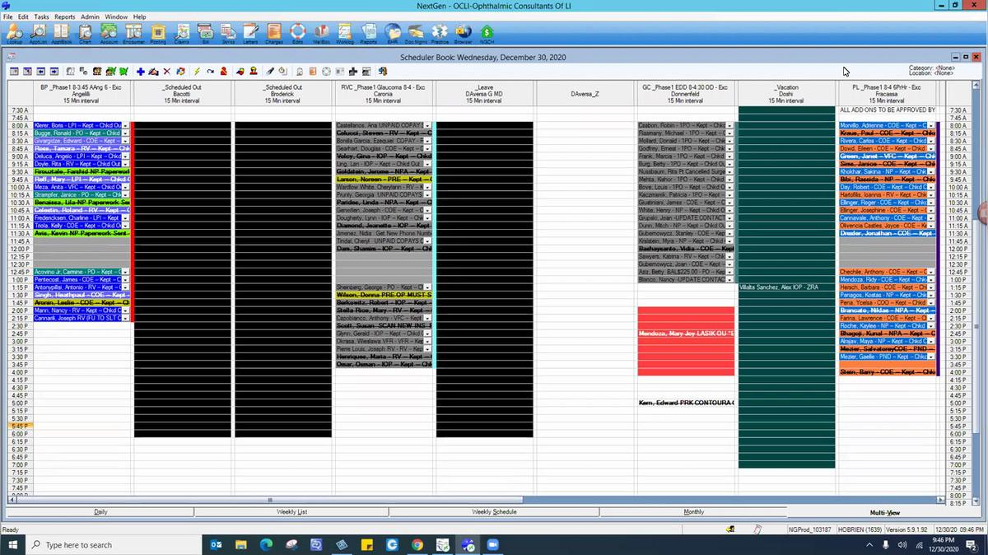Click the blue plus add appointment icon
Screen dimensions: 988x555
pyautogui.click(x=141, y=72)
